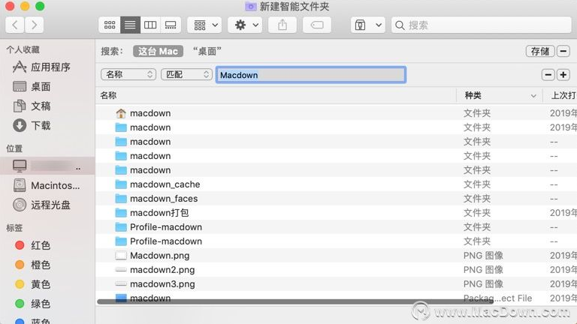Select the macdown_cache folder
This screenshot has width=577, height=324.
(x=337, y=184)
